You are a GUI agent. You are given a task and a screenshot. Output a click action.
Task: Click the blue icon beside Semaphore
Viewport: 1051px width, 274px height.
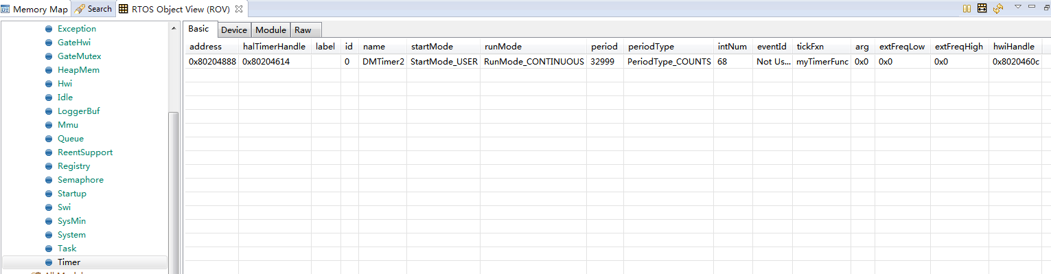pos(49,180)
